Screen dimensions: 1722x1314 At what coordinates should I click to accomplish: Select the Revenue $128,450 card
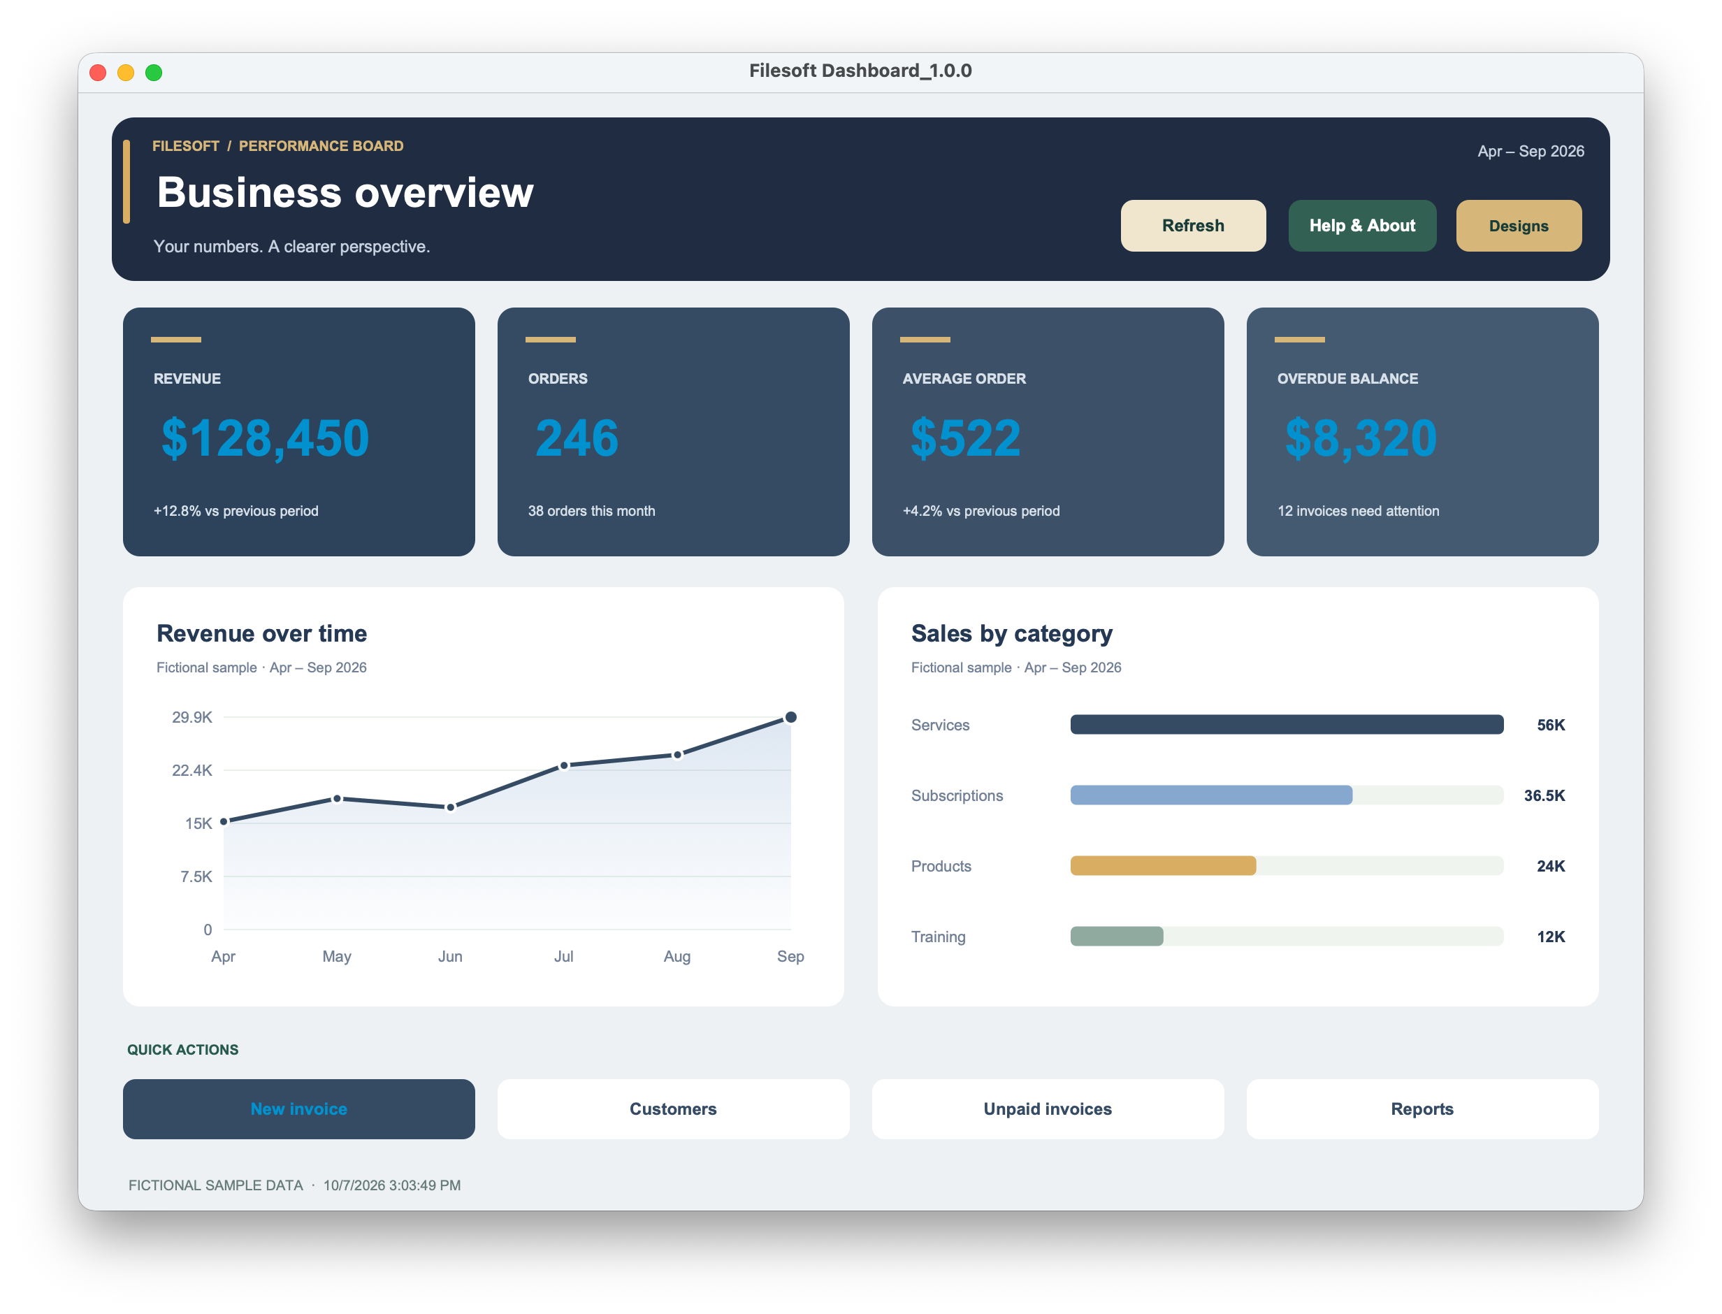298,431
